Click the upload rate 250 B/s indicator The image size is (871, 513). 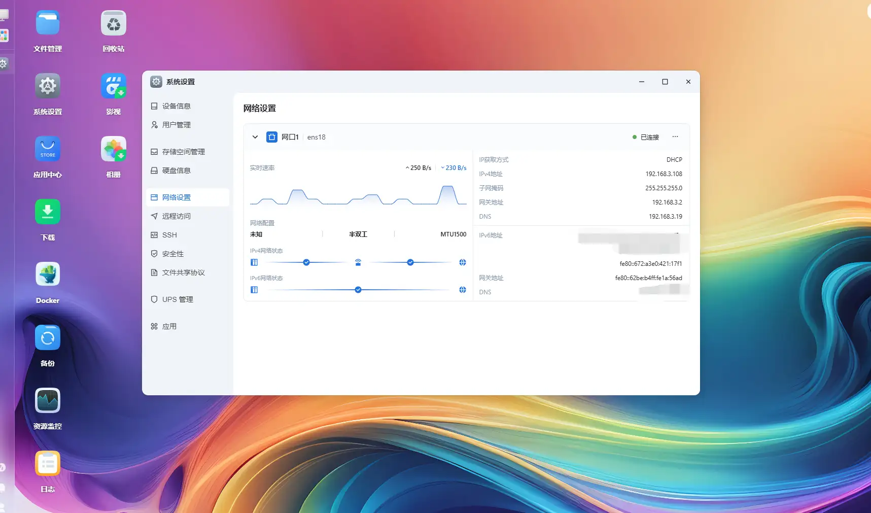(419, 168)
